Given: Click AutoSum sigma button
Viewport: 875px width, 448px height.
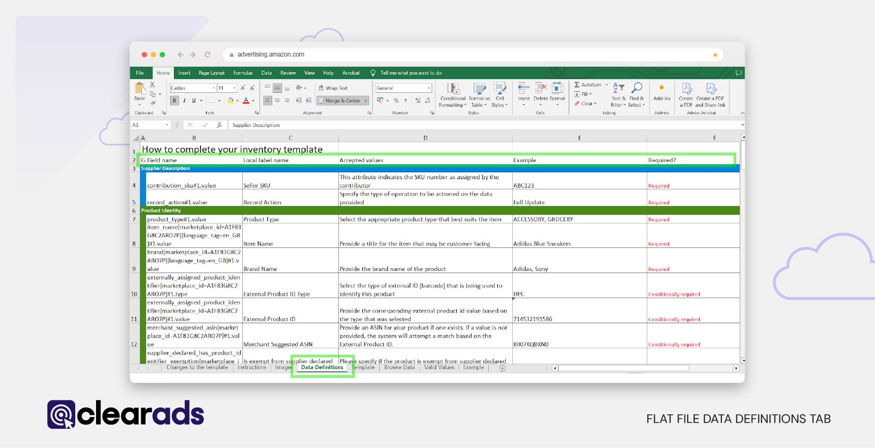Looking at the screenshot, I should point(588,85).
